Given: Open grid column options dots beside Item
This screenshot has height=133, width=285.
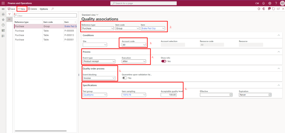Looking at the screenshot, I should [75, 22].
